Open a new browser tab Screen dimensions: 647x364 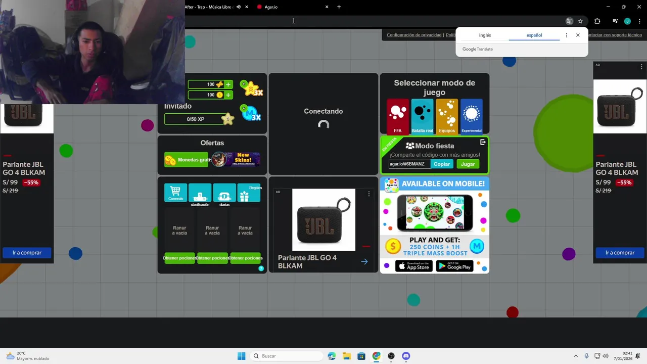click(339, 7)
